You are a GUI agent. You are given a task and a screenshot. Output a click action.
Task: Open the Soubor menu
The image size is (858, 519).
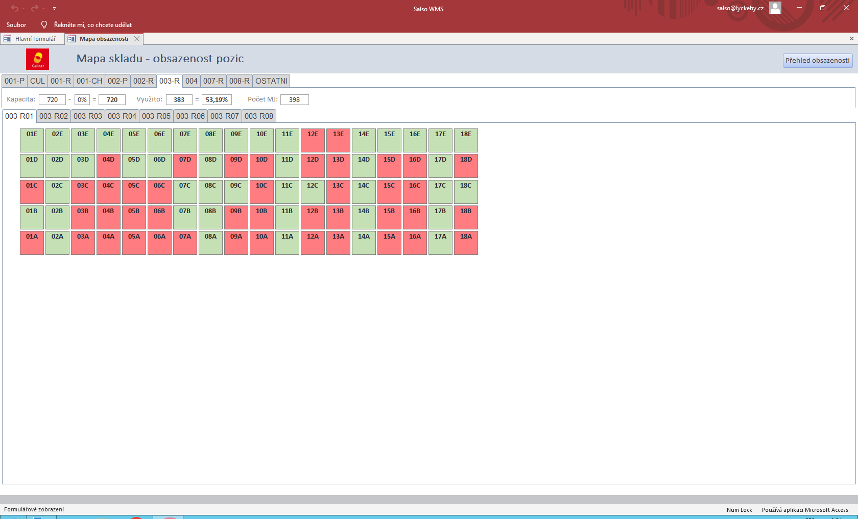click(16, 25)
